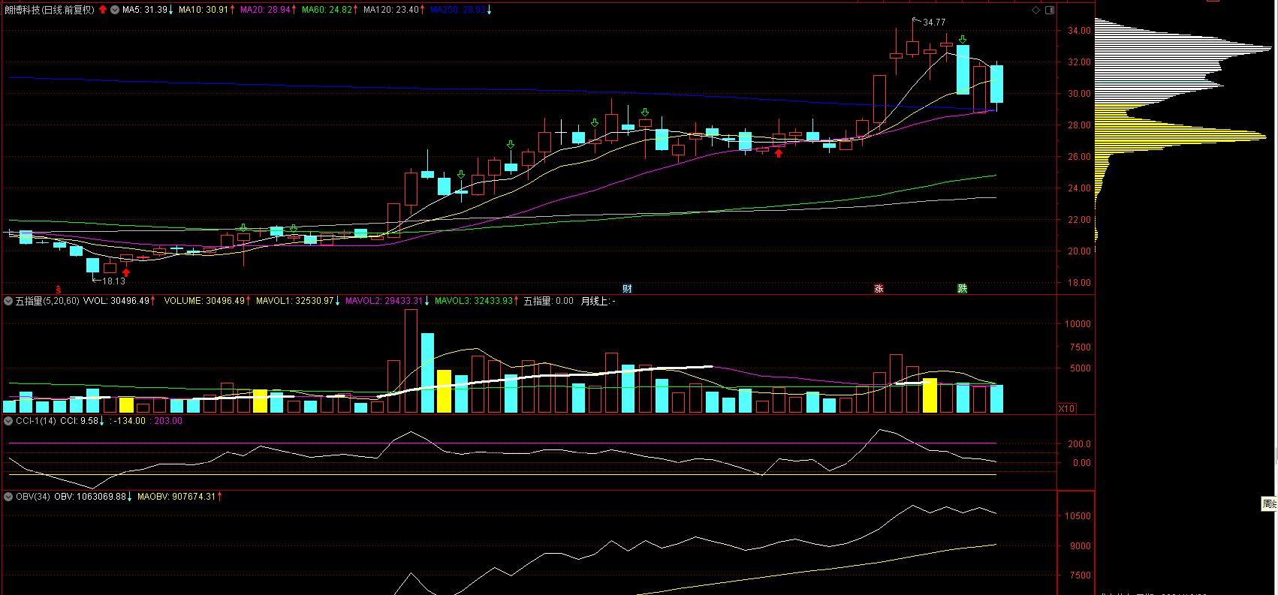Click the 月线上 label in volume header

596,301
